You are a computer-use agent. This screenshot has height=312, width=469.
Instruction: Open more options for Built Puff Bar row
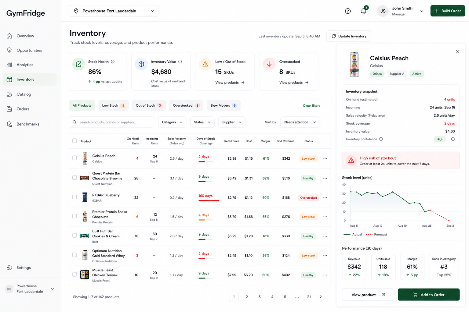pyautogui.click(x=325, y=236)
